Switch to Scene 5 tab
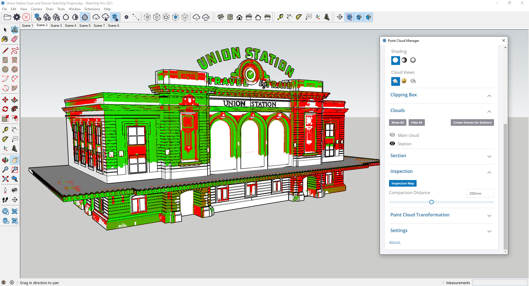 click(x=85, y=26)
